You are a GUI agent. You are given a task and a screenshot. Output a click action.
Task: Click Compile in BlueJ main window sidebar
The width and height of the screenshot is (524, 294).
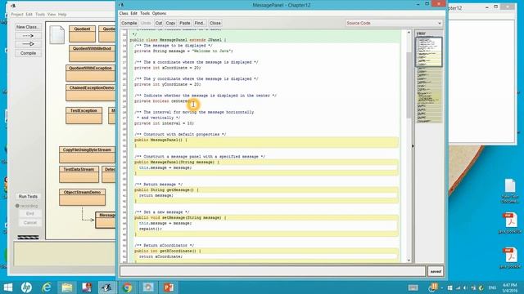(28, 53)
